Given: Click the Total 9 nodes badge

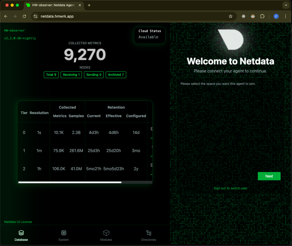Looking at the screenshot, I should point(51,75).
